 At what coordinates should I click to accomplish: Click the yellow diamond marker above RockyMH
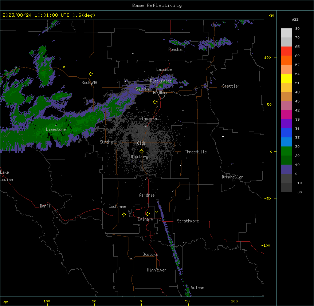coord(91,74)
